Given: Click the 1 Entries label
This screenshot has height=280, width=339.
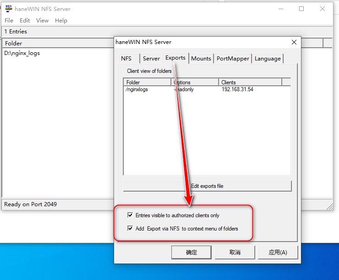Looking at the screenshot, I should point(16,32).
